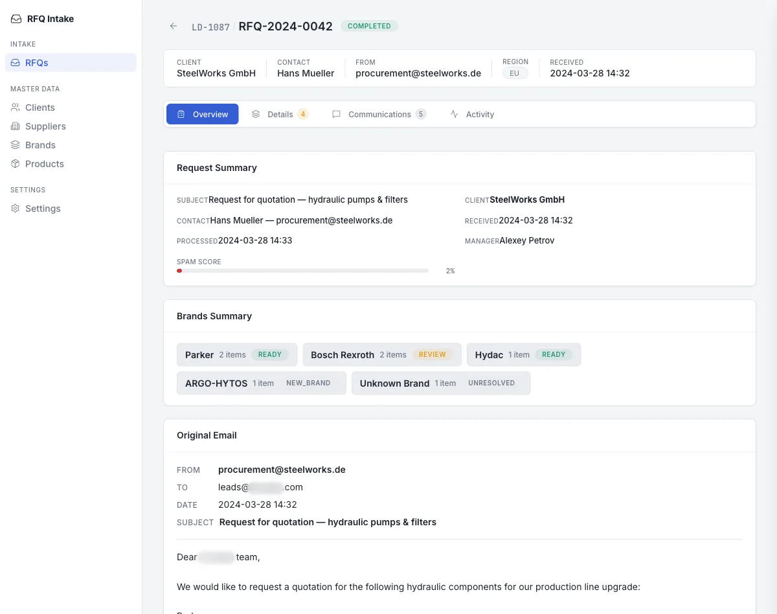Click the Suppliers building icon
This screenshot has width=777, height=614.
(x=16, y=126)
